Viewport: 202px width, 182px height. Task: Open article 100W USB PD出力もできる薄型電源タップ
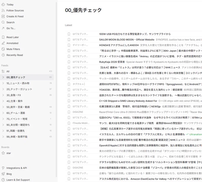135,34
